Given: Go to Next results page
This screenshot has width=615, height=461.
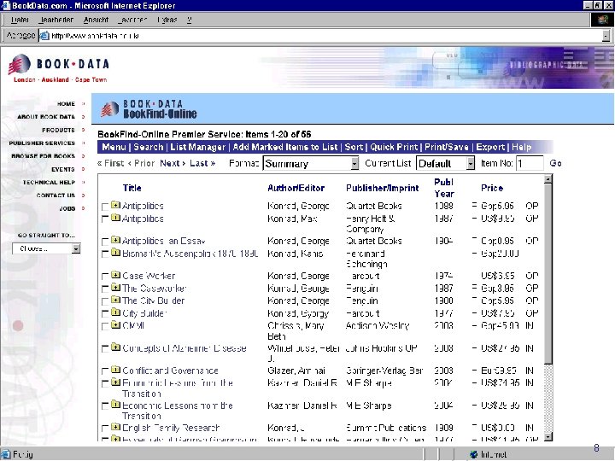Looking at the screenshot, I should point(173,163).
